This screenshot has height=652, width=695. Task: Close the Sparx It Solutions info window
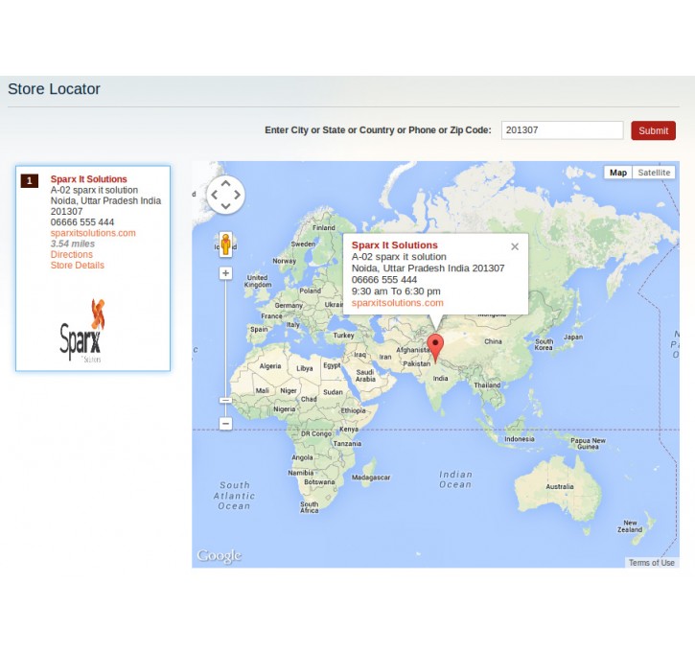pyautogui.click(x=515, y=246)
